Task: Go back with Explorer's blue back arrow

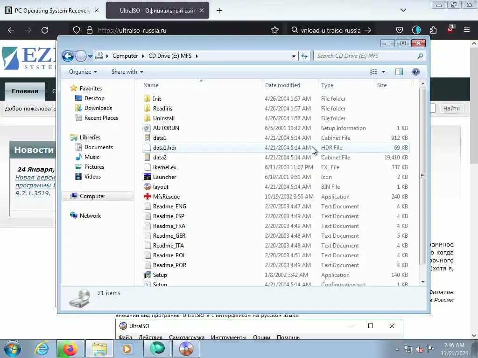Action: pos(68,56)
